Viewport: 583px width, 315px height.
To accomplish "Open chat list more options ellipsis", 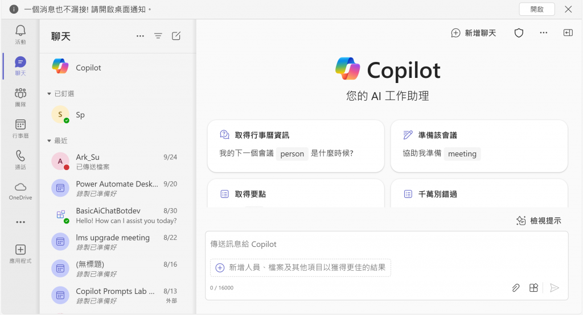I will tap(140, 36).
